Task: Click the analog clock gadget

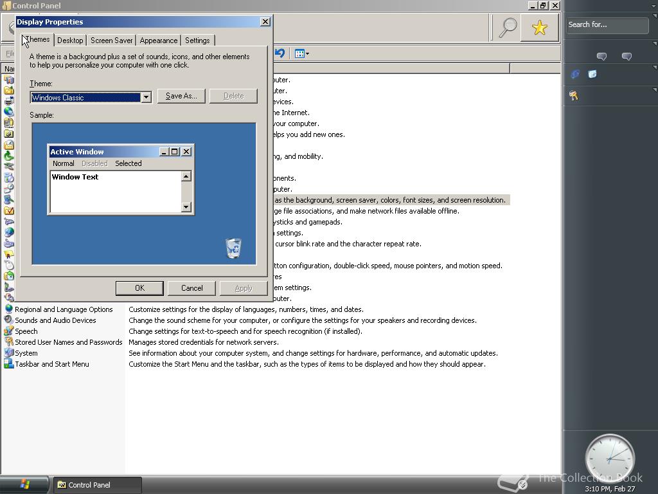Action: click(x=610, y=459)
